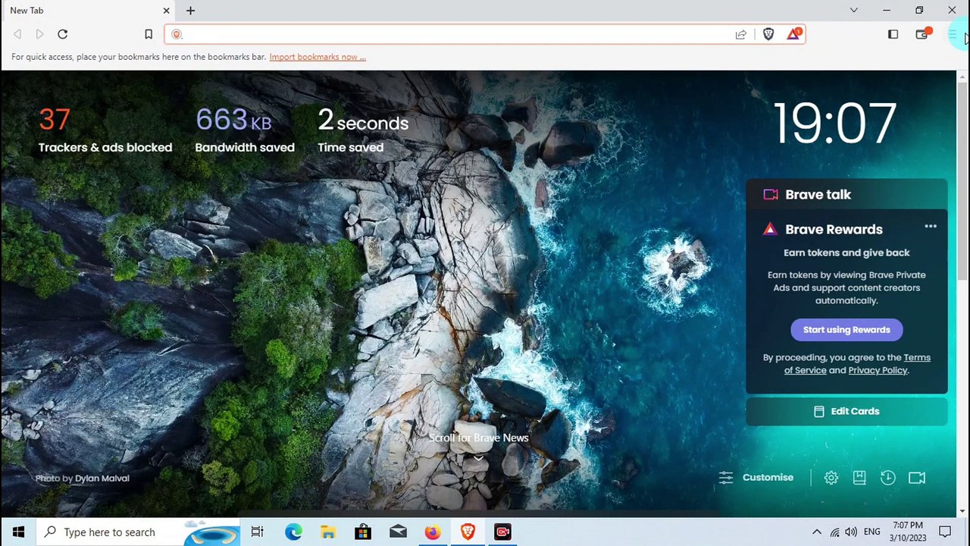970x546 pixels.
Task: Go back using the browser back arrow
Action: tap(17, 34)
